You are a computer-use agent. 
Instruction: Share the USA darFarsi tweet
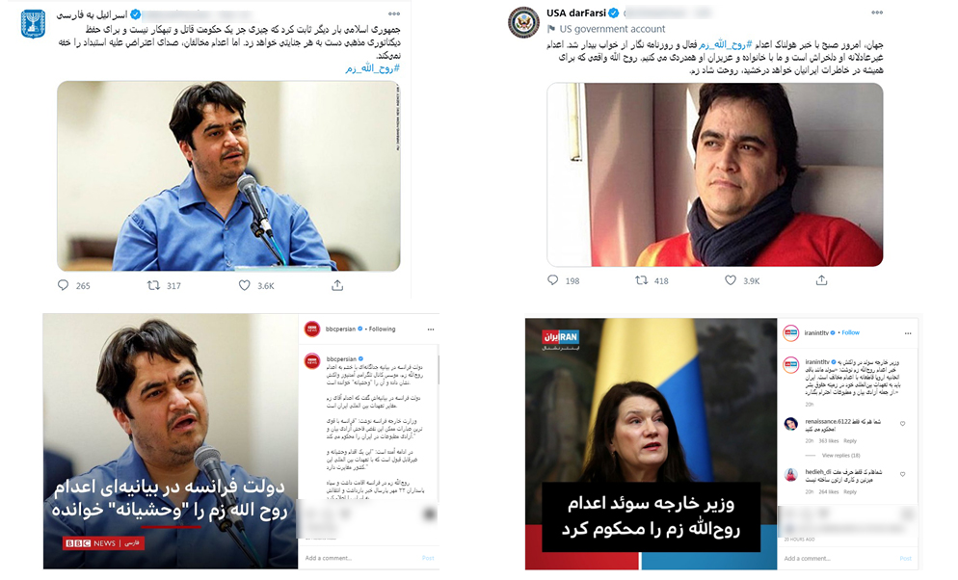822,280
